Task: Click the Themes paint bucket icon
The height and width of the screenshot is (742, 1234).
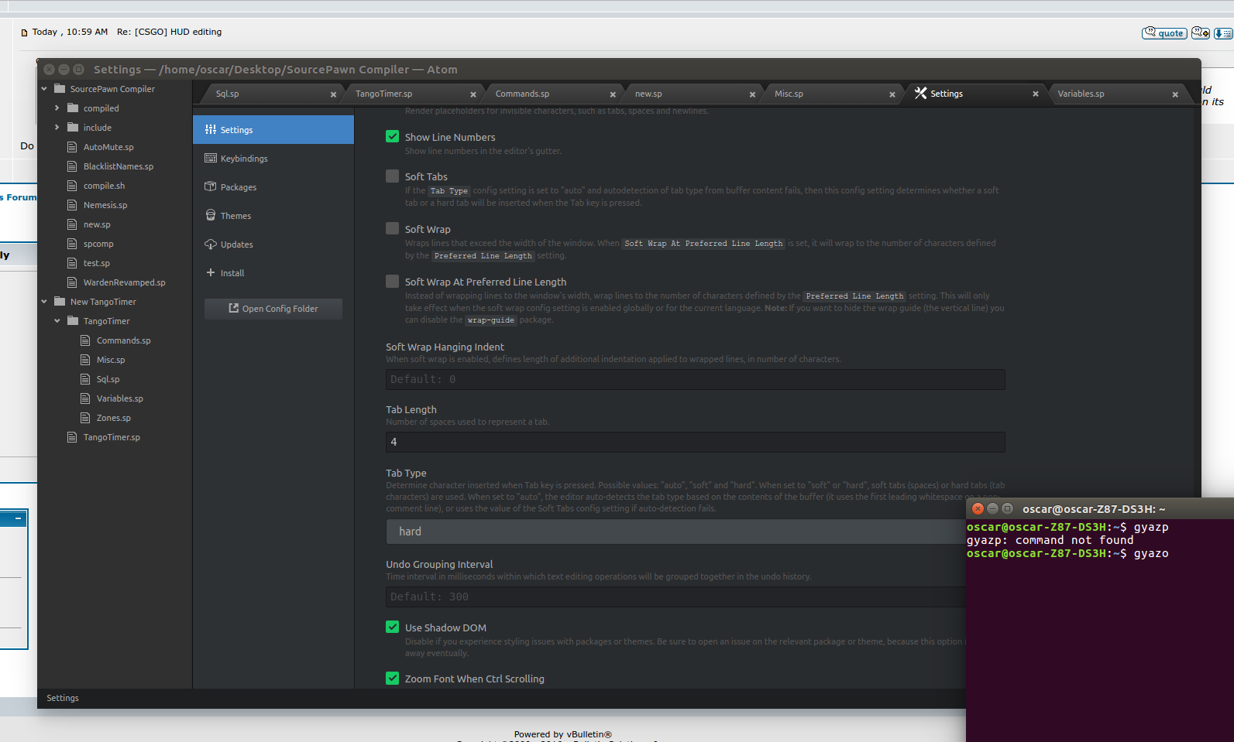Action: [x=211, y=215]
